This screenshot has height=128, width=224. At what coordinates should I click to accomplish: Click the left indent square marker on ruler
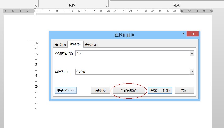35,14
